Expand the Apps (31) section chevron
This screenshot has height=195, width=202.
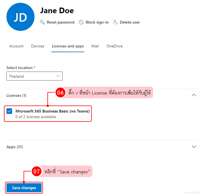coord(194,147)
